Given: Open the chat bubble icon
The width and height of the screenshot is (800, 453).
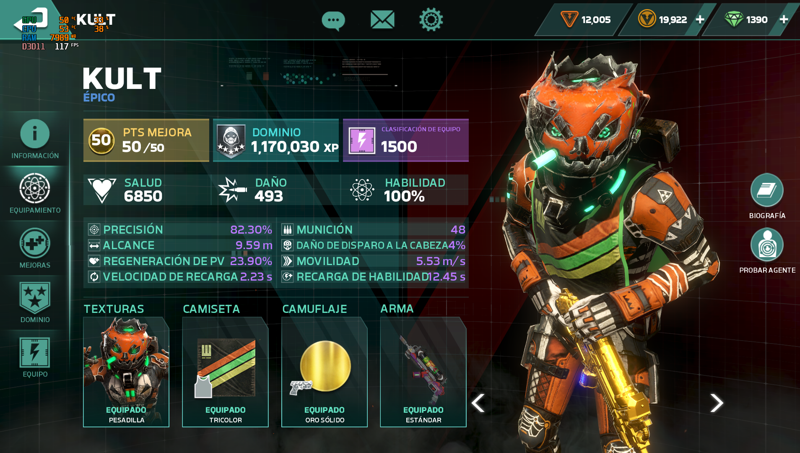Looking at the screenshot, I should point(333,21).
